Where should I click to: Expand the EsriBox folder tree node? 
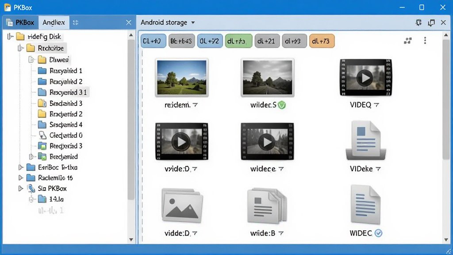(x=20, y=167)
